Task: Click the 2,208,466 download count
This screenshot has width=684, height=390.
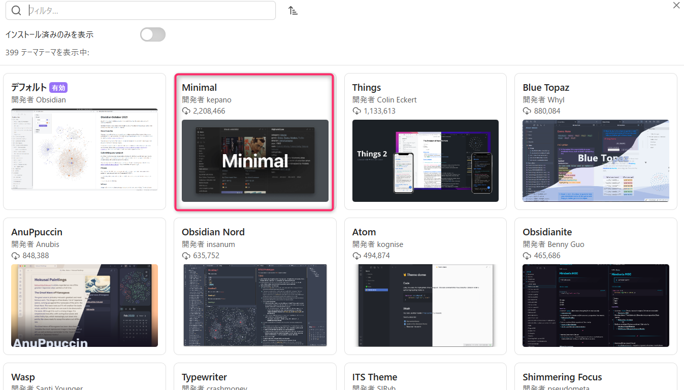Action: click(x=209, y=111)
